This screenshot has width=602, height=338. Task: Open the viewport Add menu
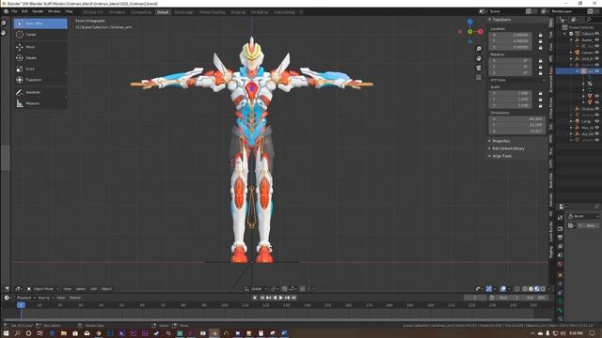tap(93, 289)
